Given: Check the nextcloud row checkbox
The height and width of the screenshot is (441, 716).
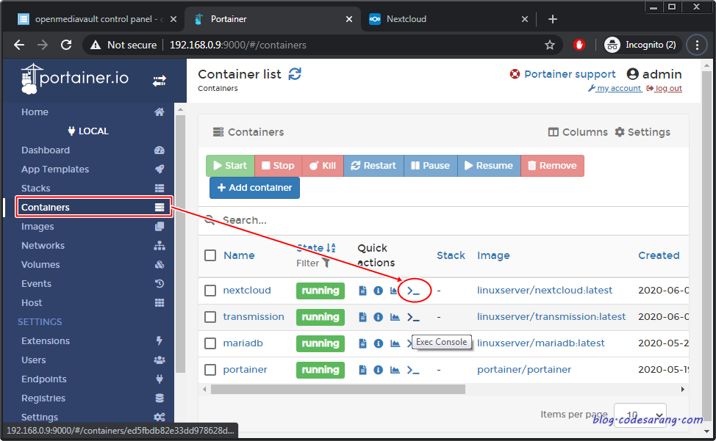Looking at the screenshot, I should (x=210, y=290).
